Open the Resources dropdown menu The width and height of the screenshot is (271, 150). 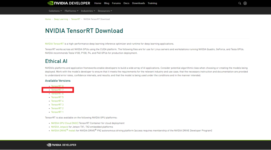[105, 11]
